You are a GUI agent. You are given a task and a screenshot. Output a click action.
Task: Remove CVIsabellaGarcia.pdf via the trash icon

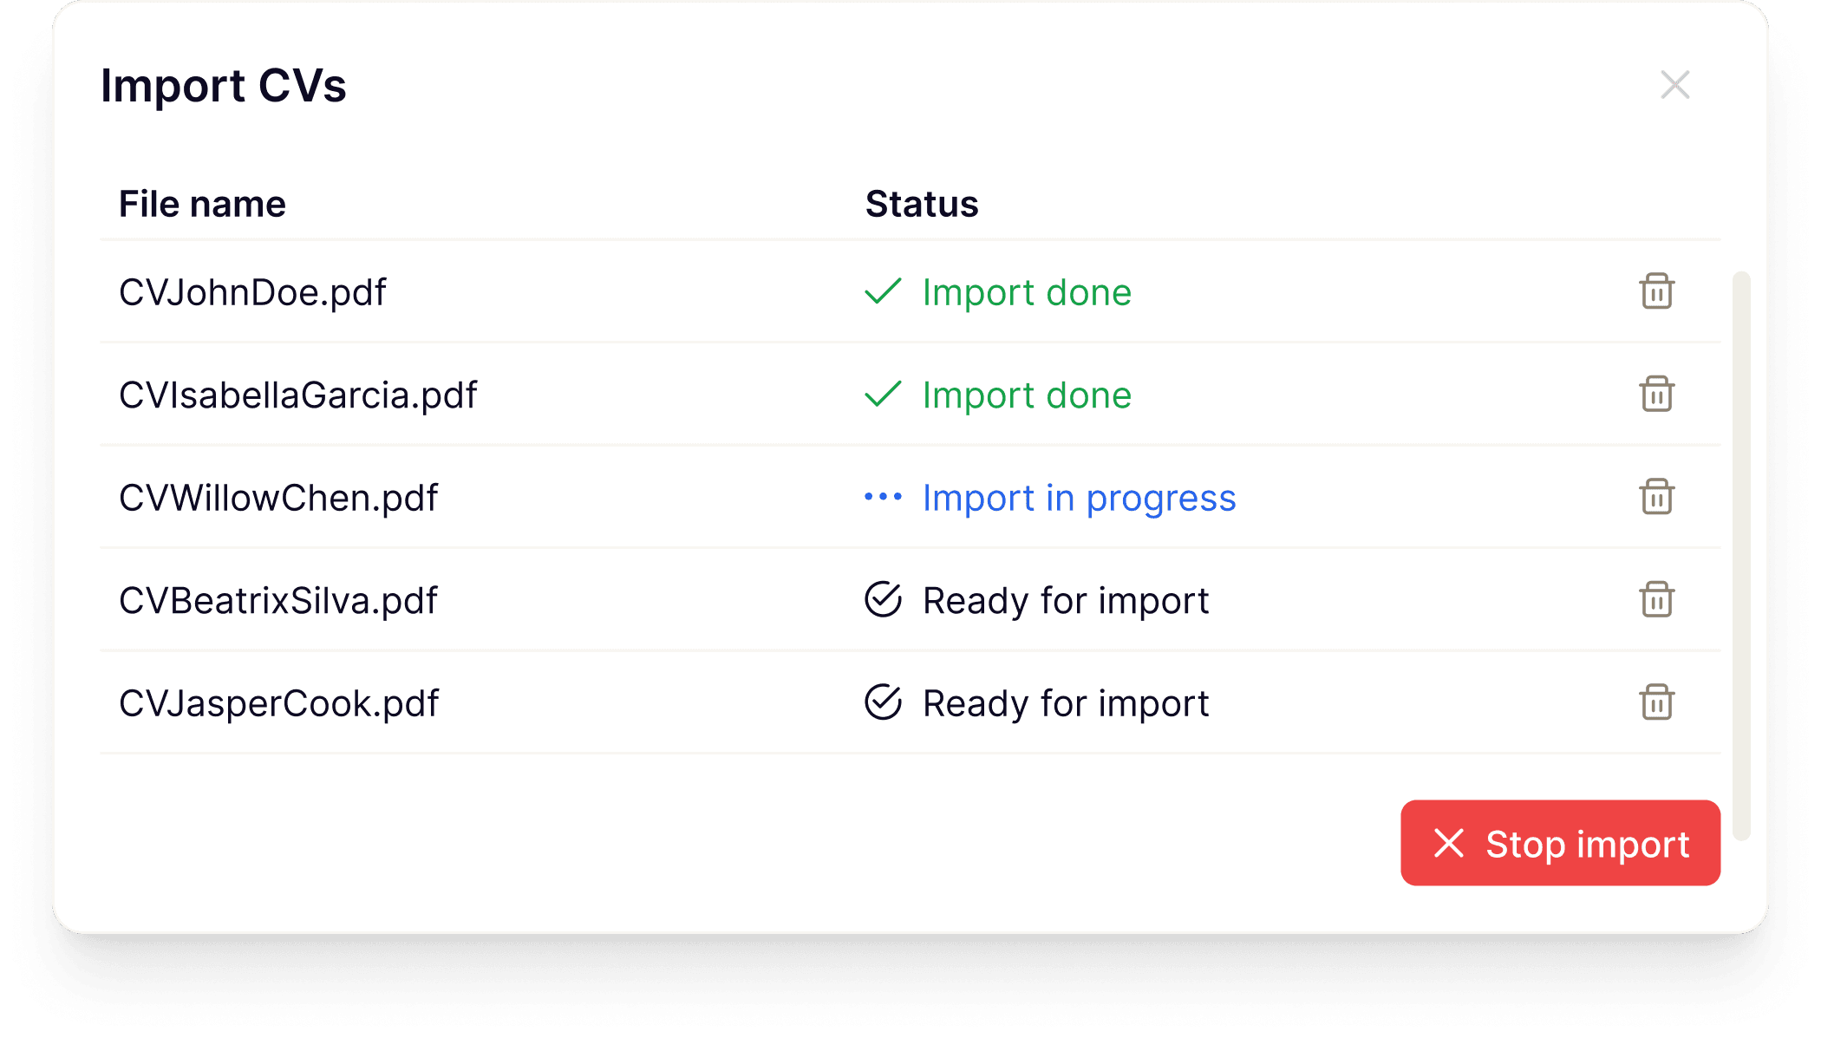(1657, 395)
